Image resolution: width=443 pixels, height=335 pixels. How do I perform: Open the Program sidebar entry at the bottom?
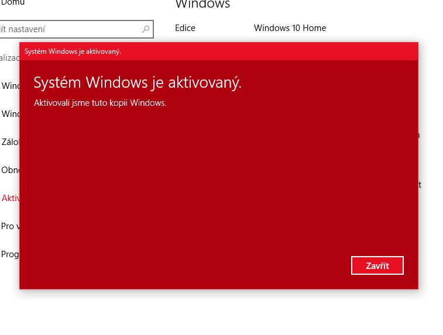pos(10,254)
